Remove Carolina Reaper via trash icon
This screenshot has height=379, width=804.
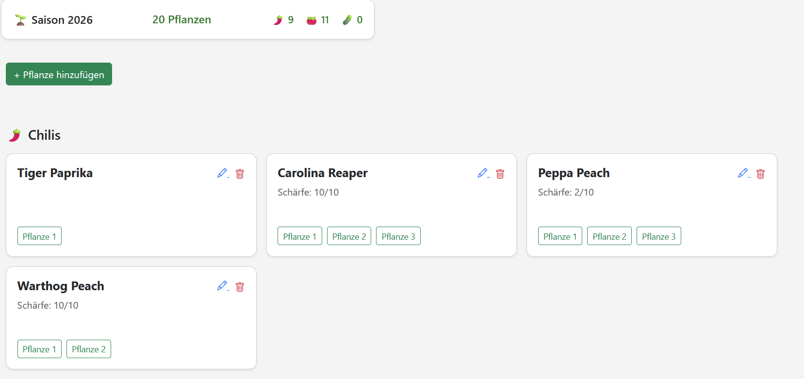click(x=500, y=174)
